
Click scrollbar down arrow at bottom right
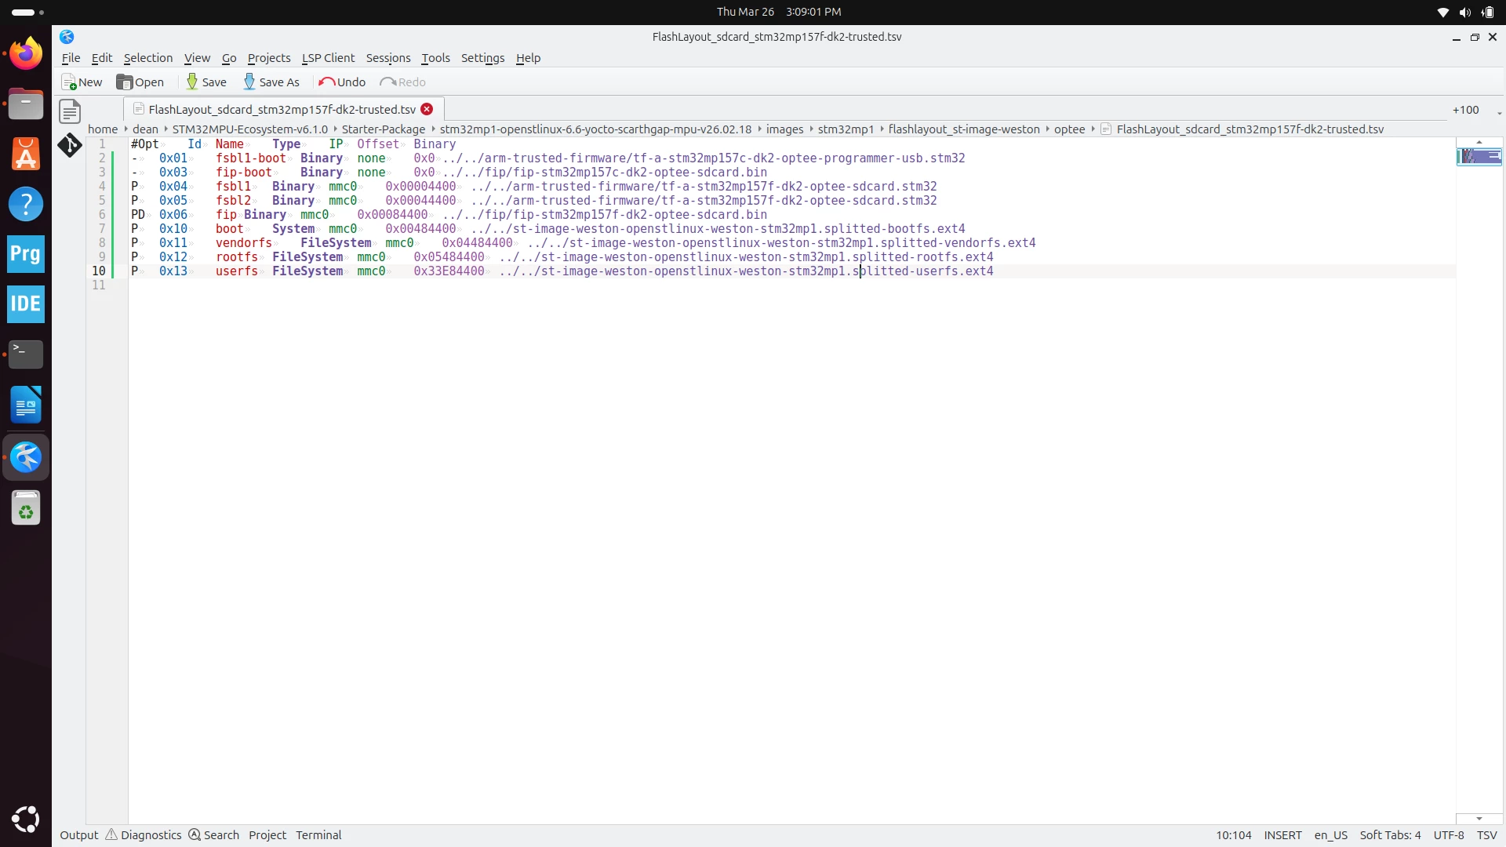point(1479,819)
